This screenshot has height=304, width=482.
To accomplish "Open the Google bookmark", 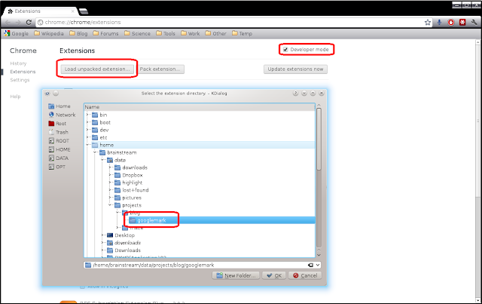I will click(17, 33).
